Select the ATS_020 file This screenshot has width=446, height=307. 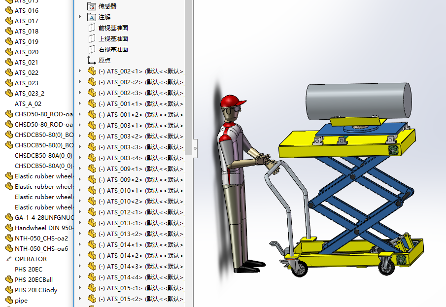(x=27, y=52)
